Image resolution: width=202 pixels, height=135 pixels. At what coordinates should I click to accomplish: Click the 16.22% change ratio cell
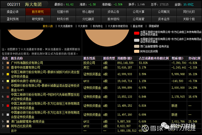pos(193,74)
